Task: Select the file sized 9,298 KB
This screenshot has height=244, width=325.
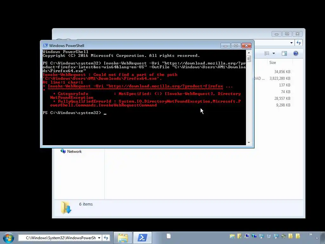Action: click(283, 105)
